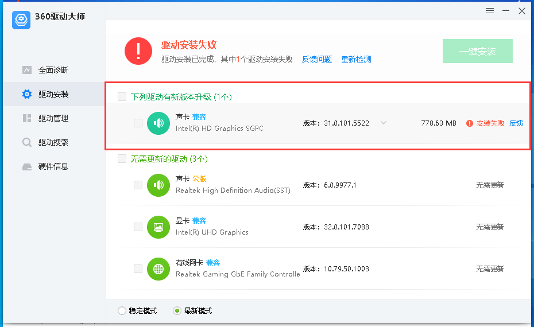The image size is (534, 327).
Task: Click the Realtek Gaming GbE Family Controlle name
Action: 238,274
